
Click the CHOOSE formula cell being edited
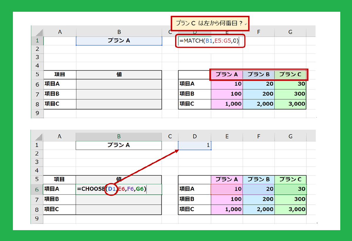click(119, 189)
